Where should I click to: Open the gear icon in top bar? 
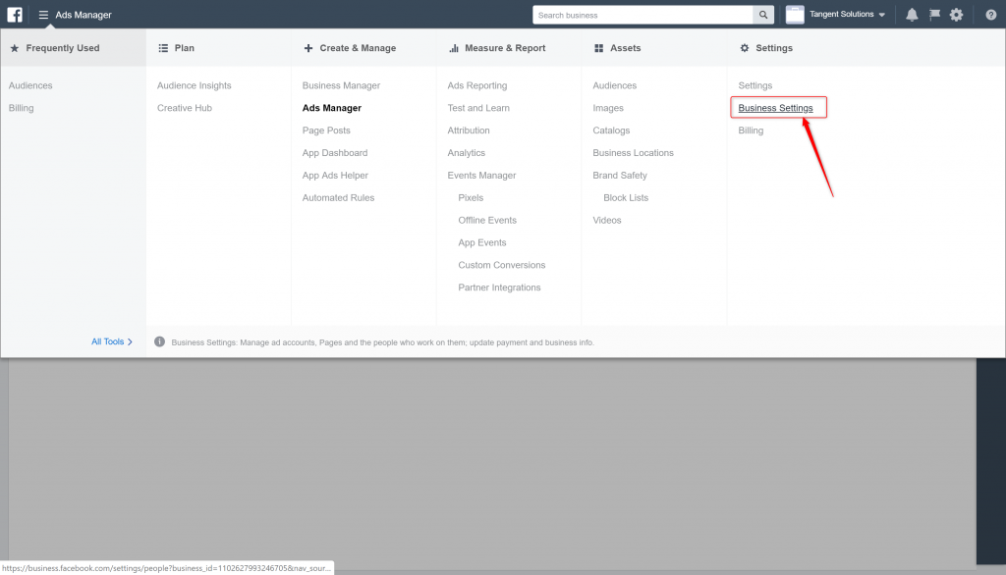956,15
